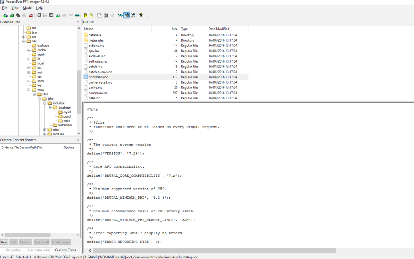Screen dimensions: 414x259
Task: Switch to the Properties tab
Action: coord(14,250)
